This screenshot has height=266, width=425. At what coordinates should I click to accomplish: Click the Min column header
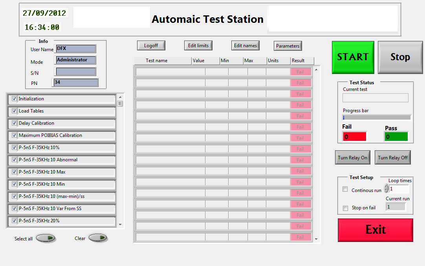[x=231, y=61]
